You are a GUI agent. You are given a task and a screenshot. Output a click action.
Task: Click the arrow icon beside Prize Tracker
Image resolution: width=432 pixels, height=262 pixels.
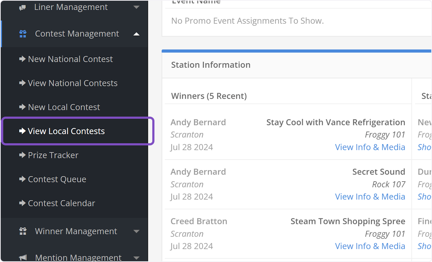pos(22,155)
